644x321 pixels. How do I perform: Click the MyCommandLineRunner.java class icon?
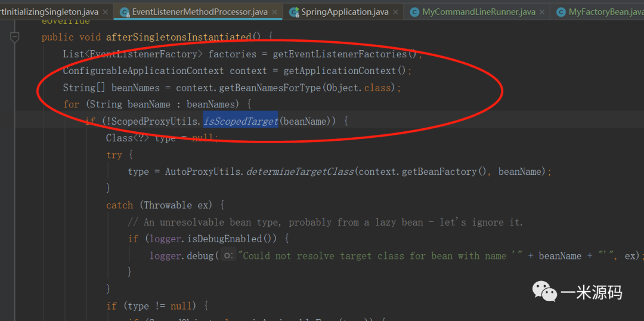[414, 12]
